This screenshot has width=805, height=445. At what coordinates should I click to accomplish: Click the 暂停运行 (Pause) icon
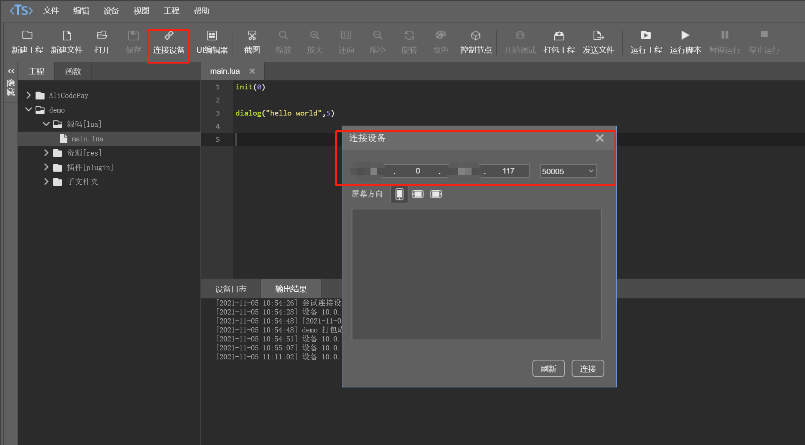[725, 35]
